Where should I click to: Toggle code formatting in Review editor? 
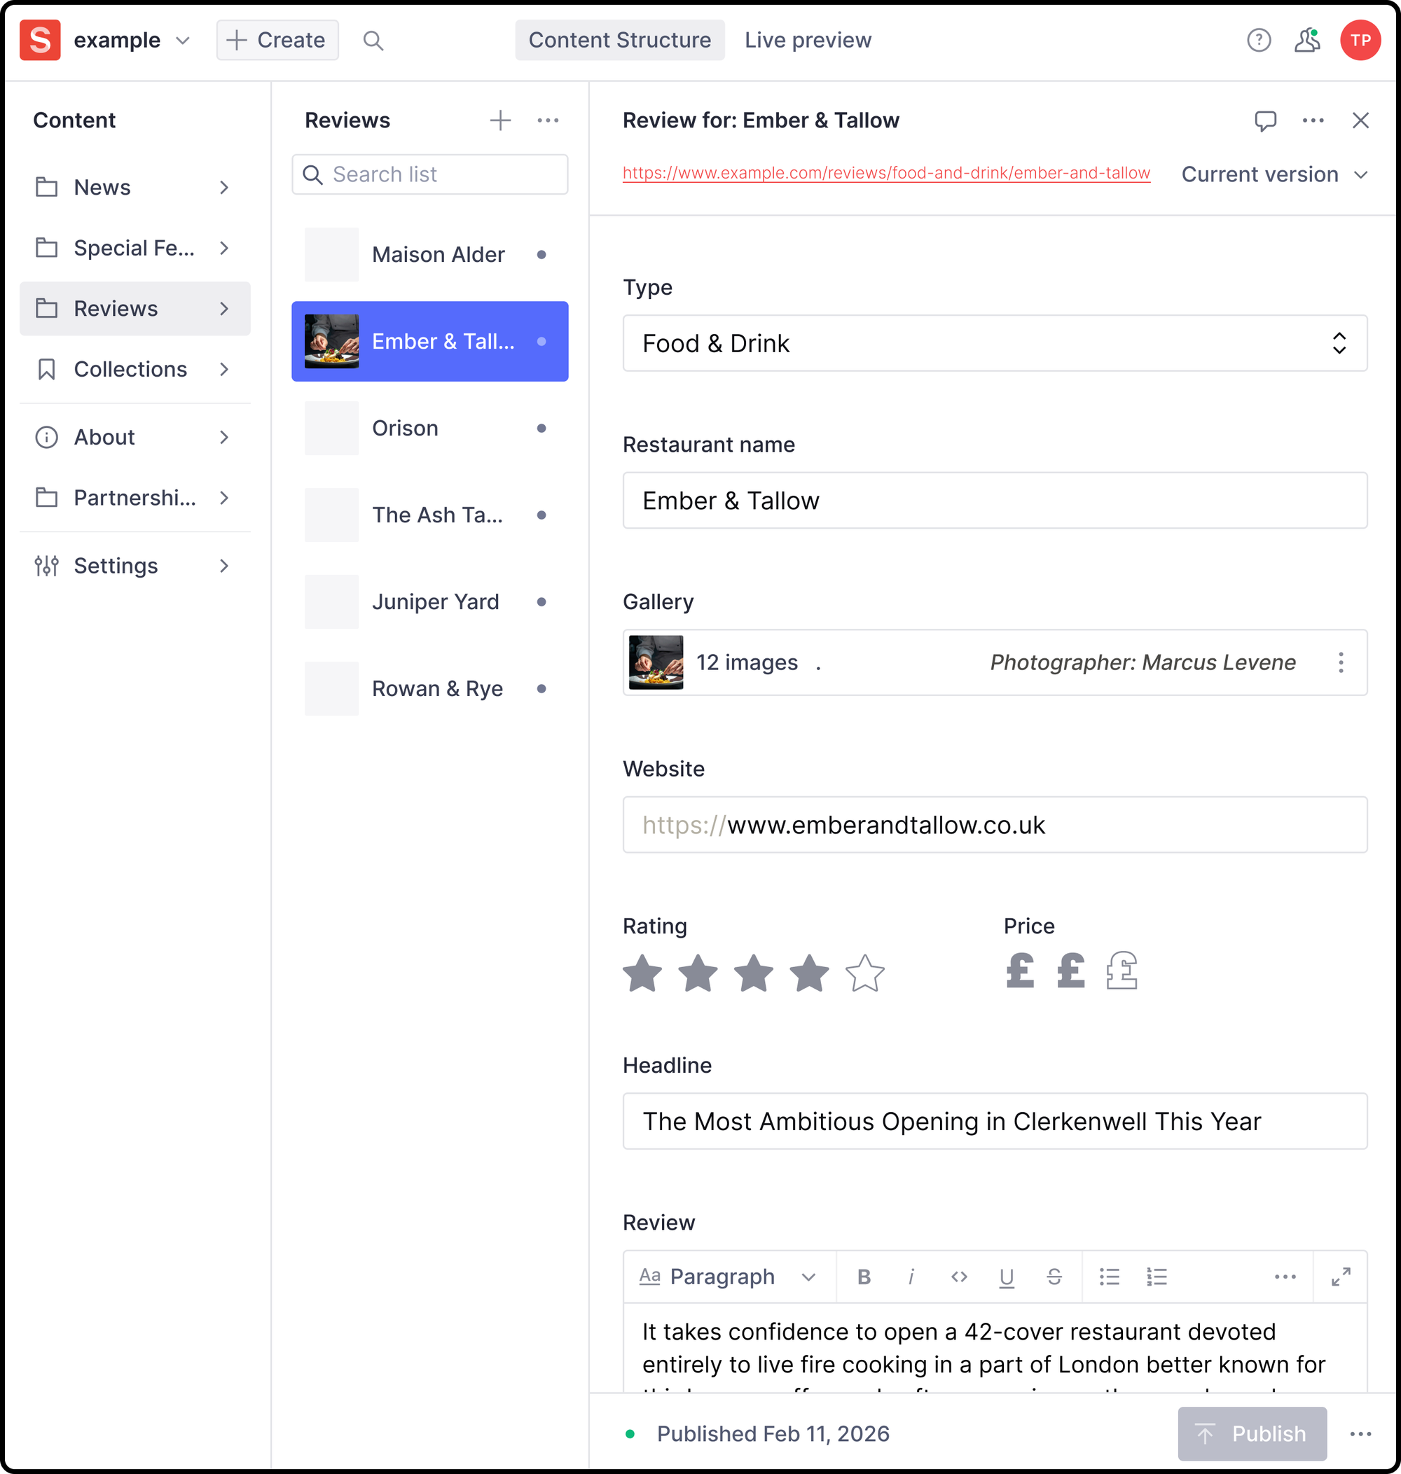tap(959, 1277)
